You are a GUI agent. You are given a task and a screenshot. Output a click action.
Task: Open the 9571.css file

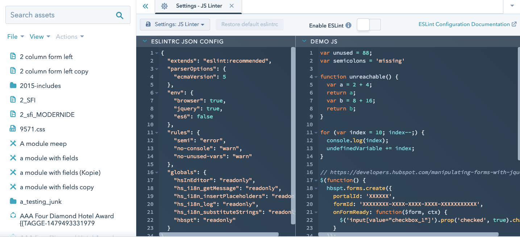click(33, 129)
